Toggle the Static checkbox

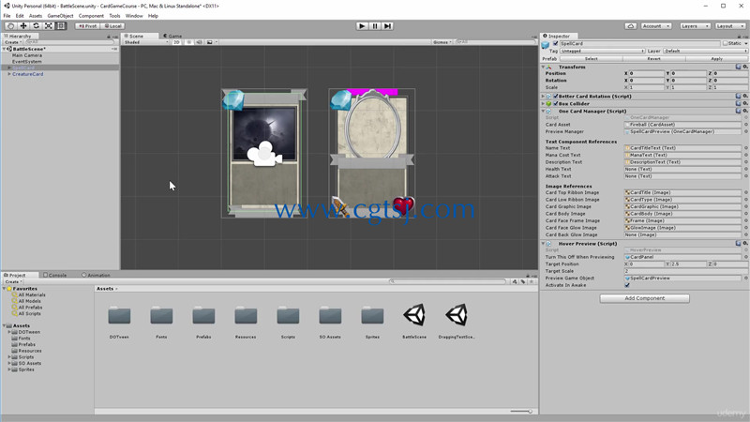point(725,43)
